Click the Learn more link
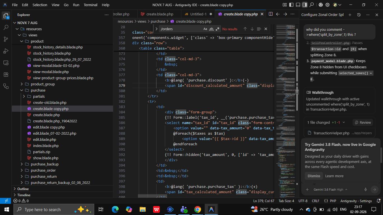Image resolution: width=383 pixels, height=215 pixels. coord(334,176)
